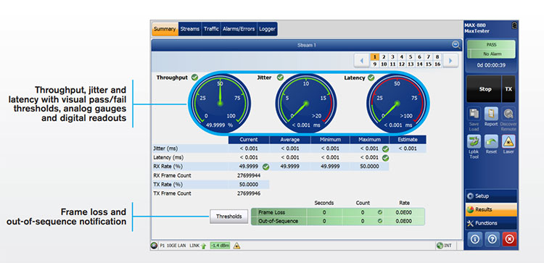Viewport: 544px width, 263px height.
Task: Click the Throughput gauge
Action: point(220,103)
